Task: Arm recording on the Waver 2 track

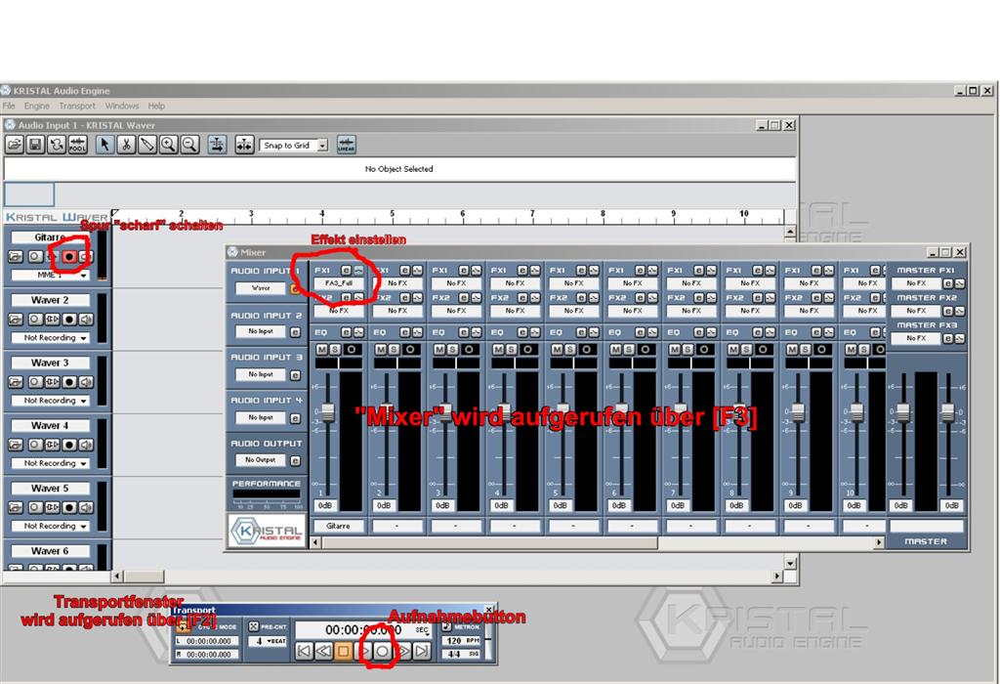Action: [69, 320]
